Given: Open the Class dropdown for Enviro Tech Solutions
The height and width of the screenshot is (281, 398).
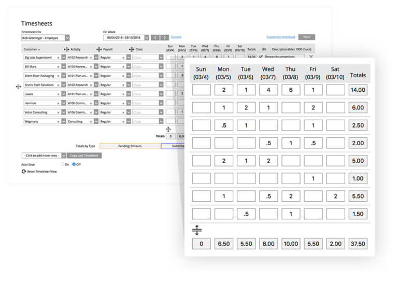Looking at the screenshot, I should pos(161,85).
